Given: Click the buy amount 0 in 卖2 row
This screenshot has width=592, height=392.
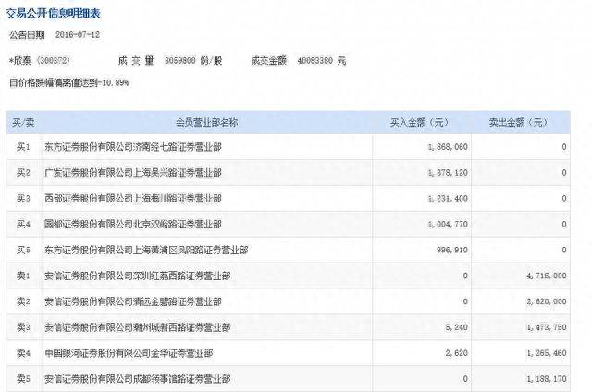Looking at the screenshot, I should (465, 301).
